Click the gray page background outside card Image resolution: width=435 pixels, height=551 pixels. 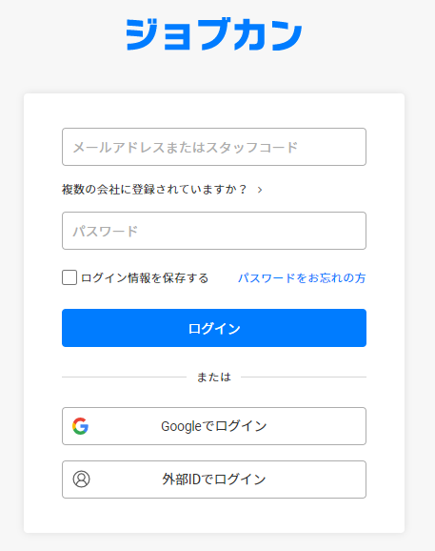coord(419,281)
